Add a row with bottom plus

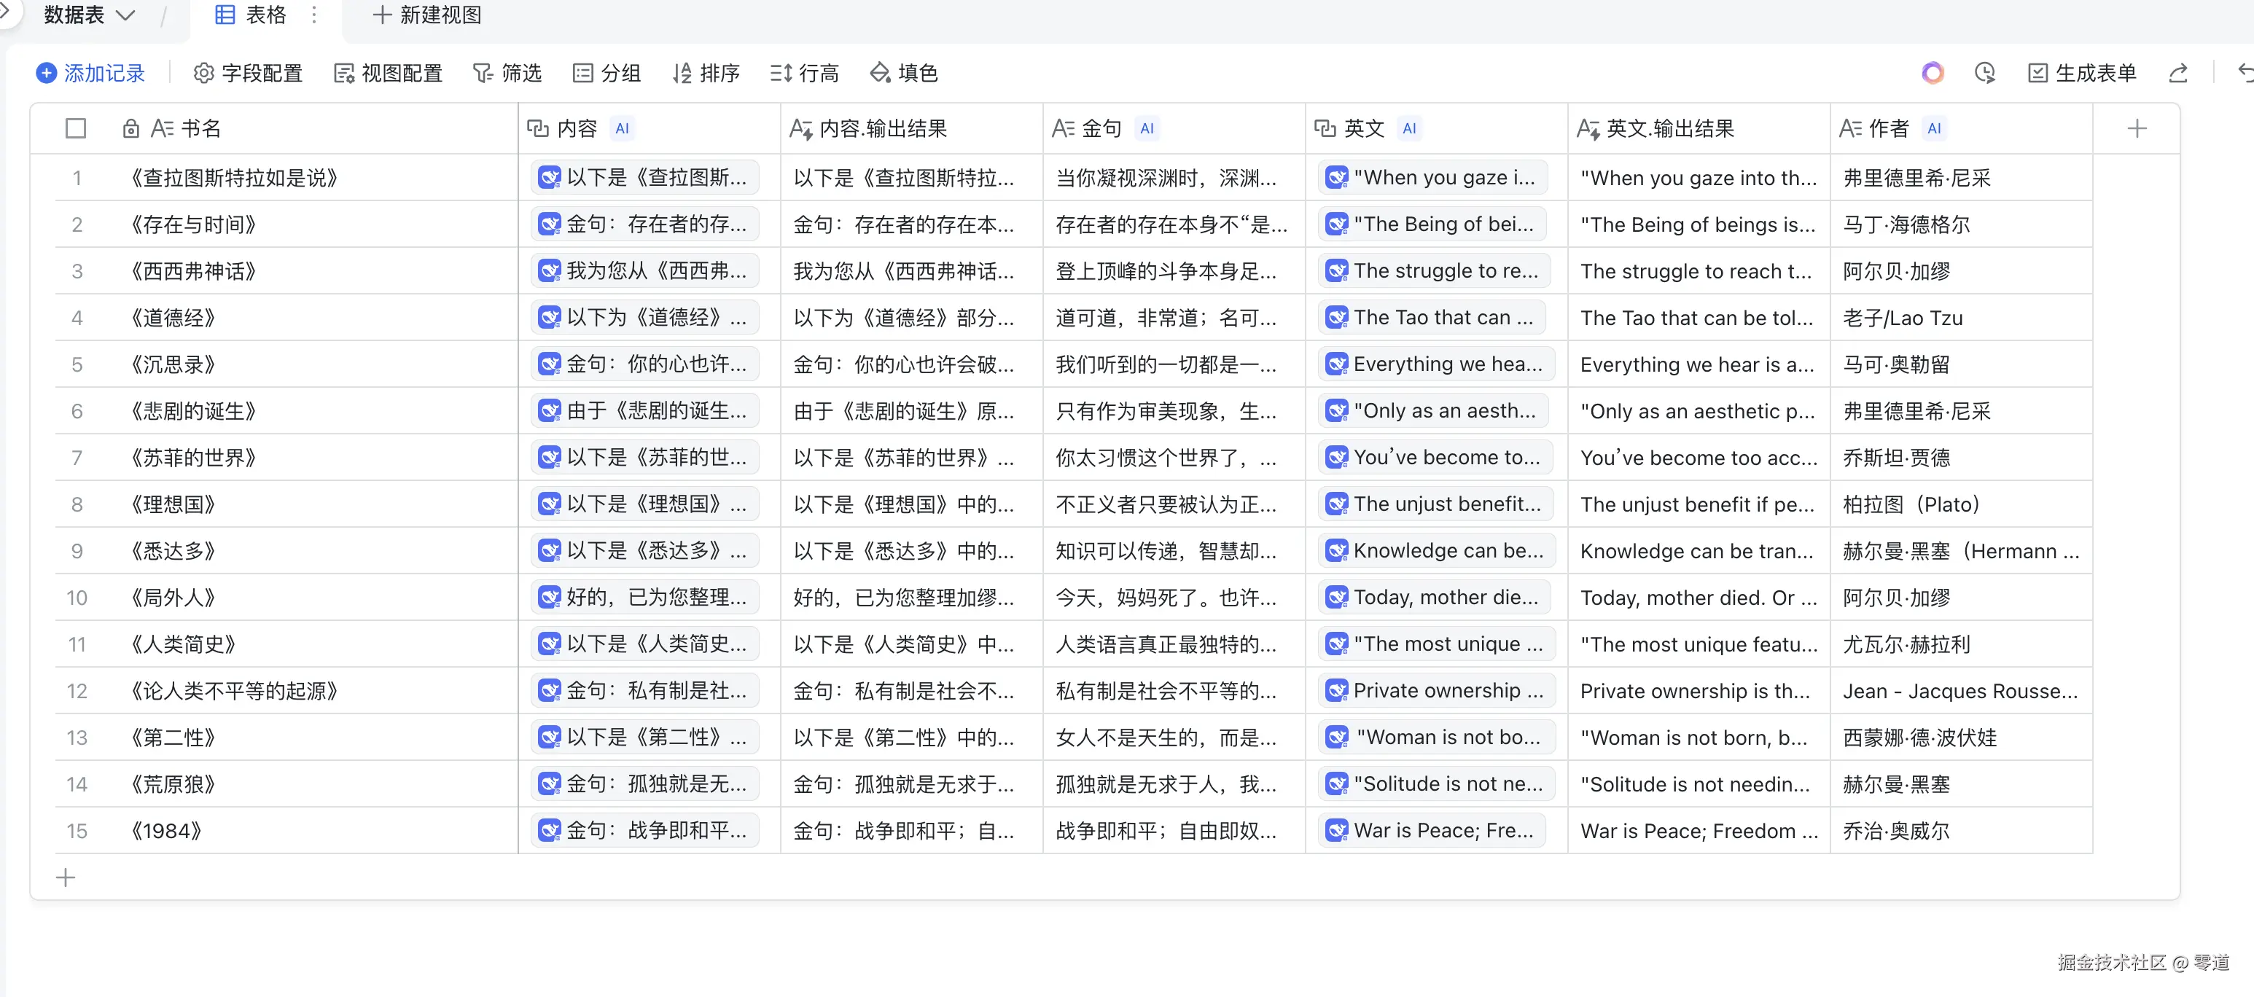click(66, 877)
